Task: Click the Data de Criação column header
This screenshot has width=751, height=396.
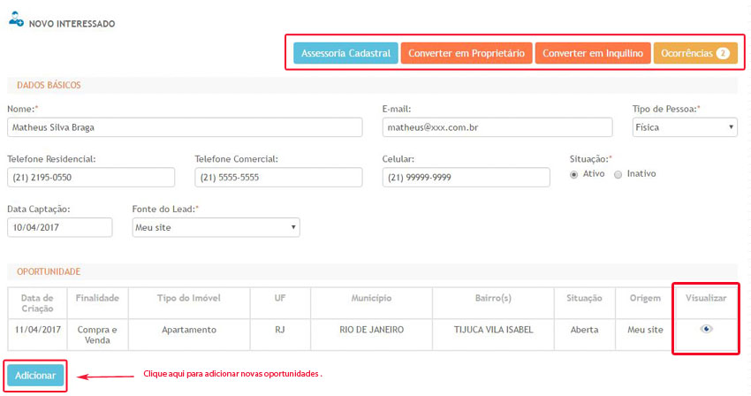Action: pos(37,303)
